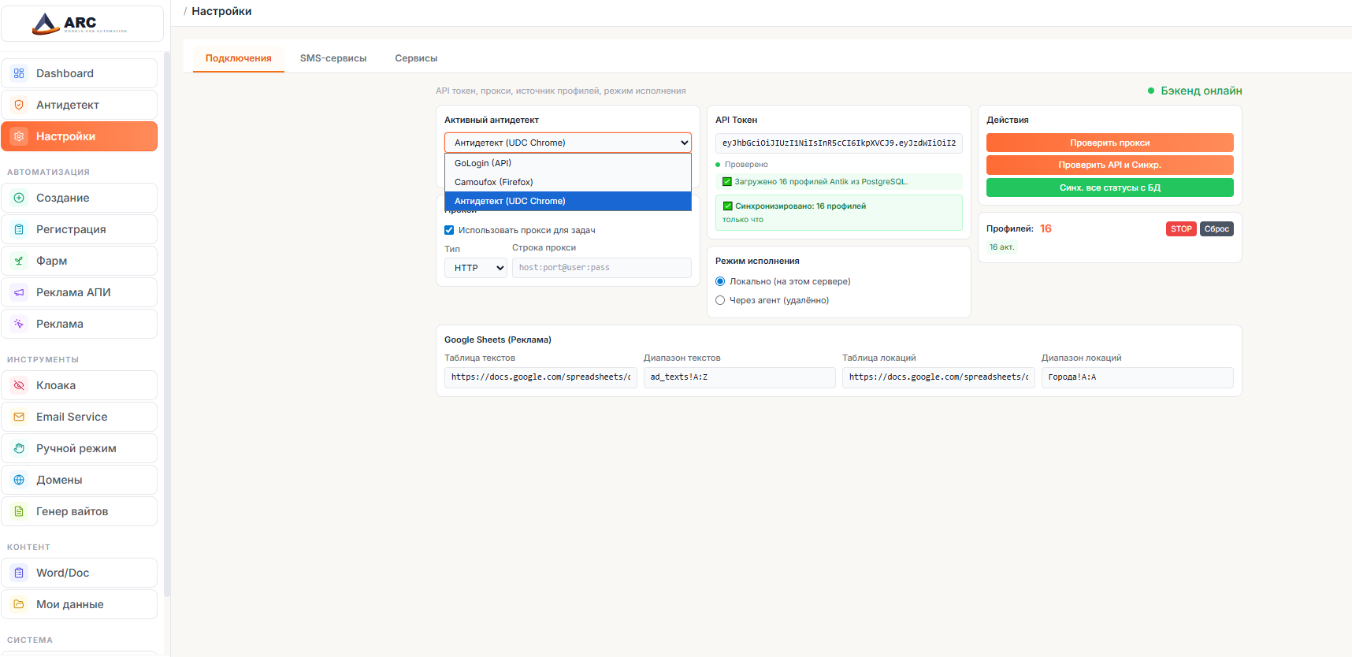Select 'Через агент (удалённо)' radio button
The width and height of the screenshot is (1352, 657).
[x=720, y=300]
